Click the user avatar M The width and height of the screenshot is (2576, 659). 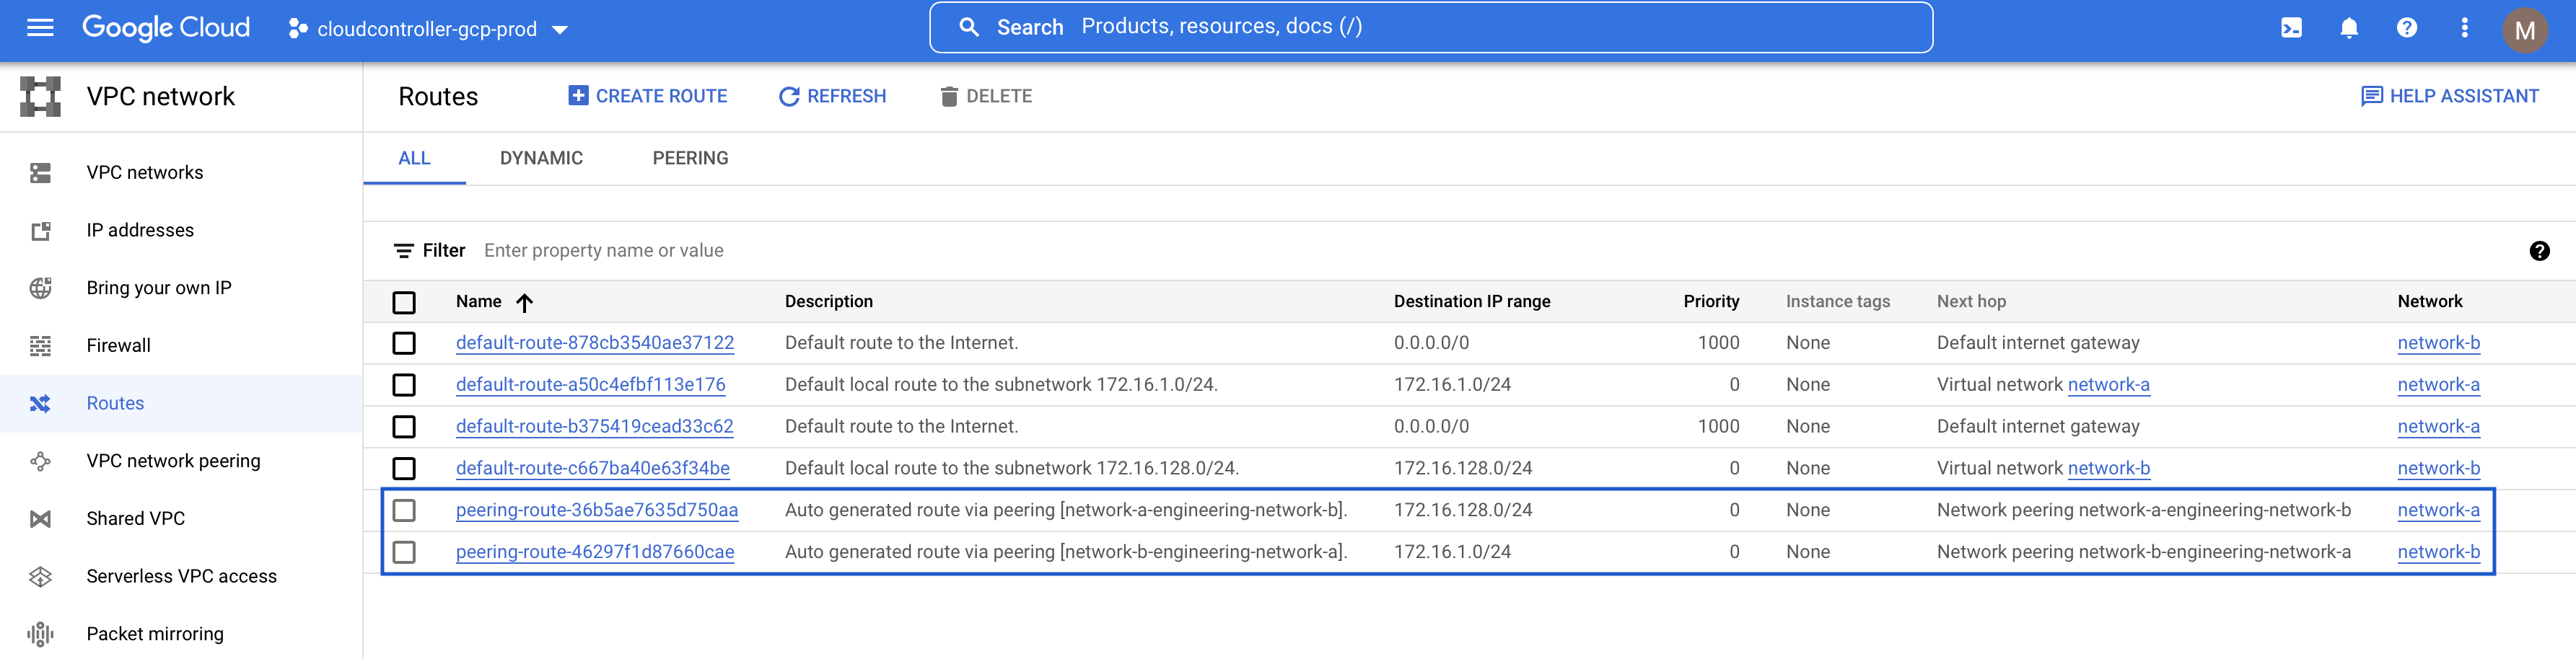2524,30
